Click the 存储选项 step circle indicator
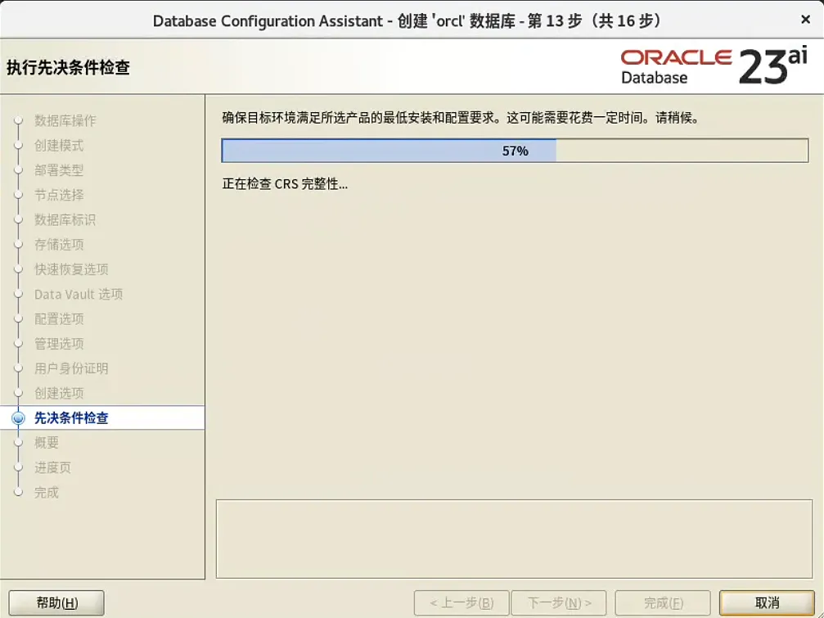 (x=18, y=244)
